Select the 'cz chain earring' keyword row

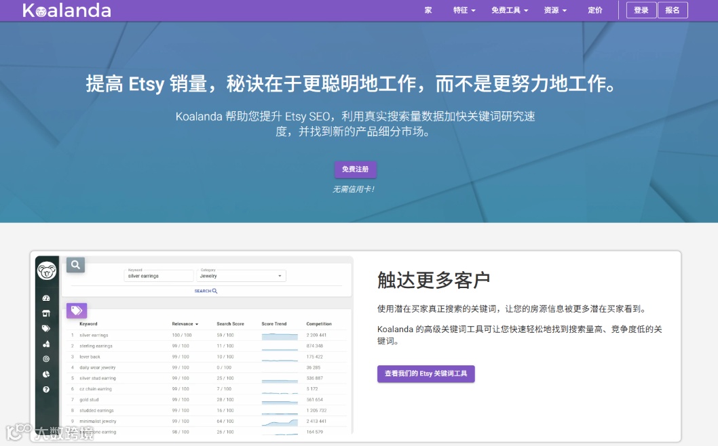(206, 389)
